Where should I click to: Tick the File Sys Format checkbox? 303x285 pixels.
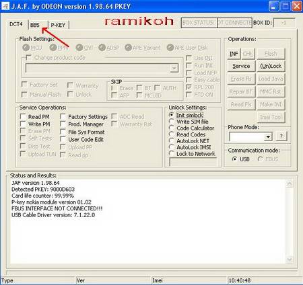coord(63,132)
